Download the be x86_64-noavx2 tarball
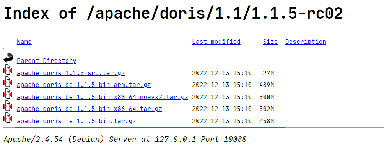 pos(103,97)
